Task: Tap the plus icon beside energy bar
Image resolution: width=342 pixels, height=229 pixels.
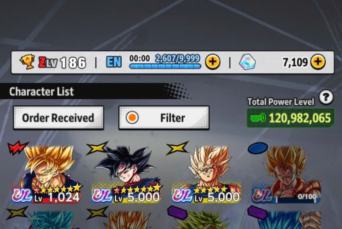Action: click(x=212, y=62)
